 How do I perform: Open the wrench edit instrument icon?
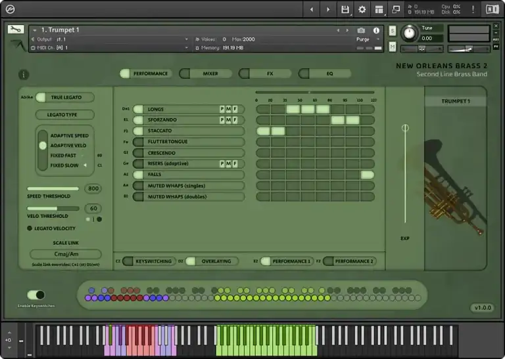pyautogui.click(x=16, y=30)
